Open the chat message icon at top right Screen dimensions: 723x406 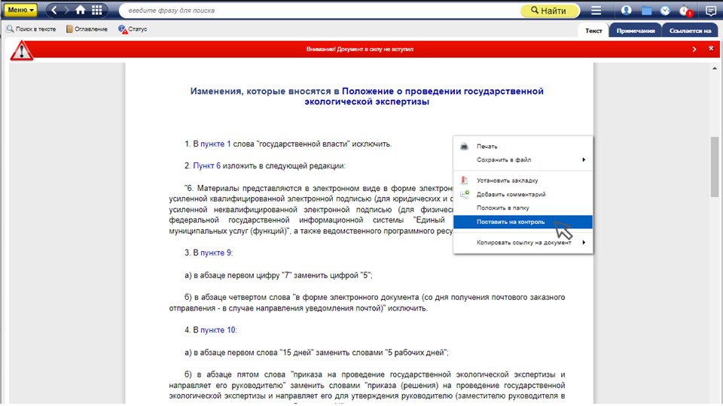[x=710, y=11]
